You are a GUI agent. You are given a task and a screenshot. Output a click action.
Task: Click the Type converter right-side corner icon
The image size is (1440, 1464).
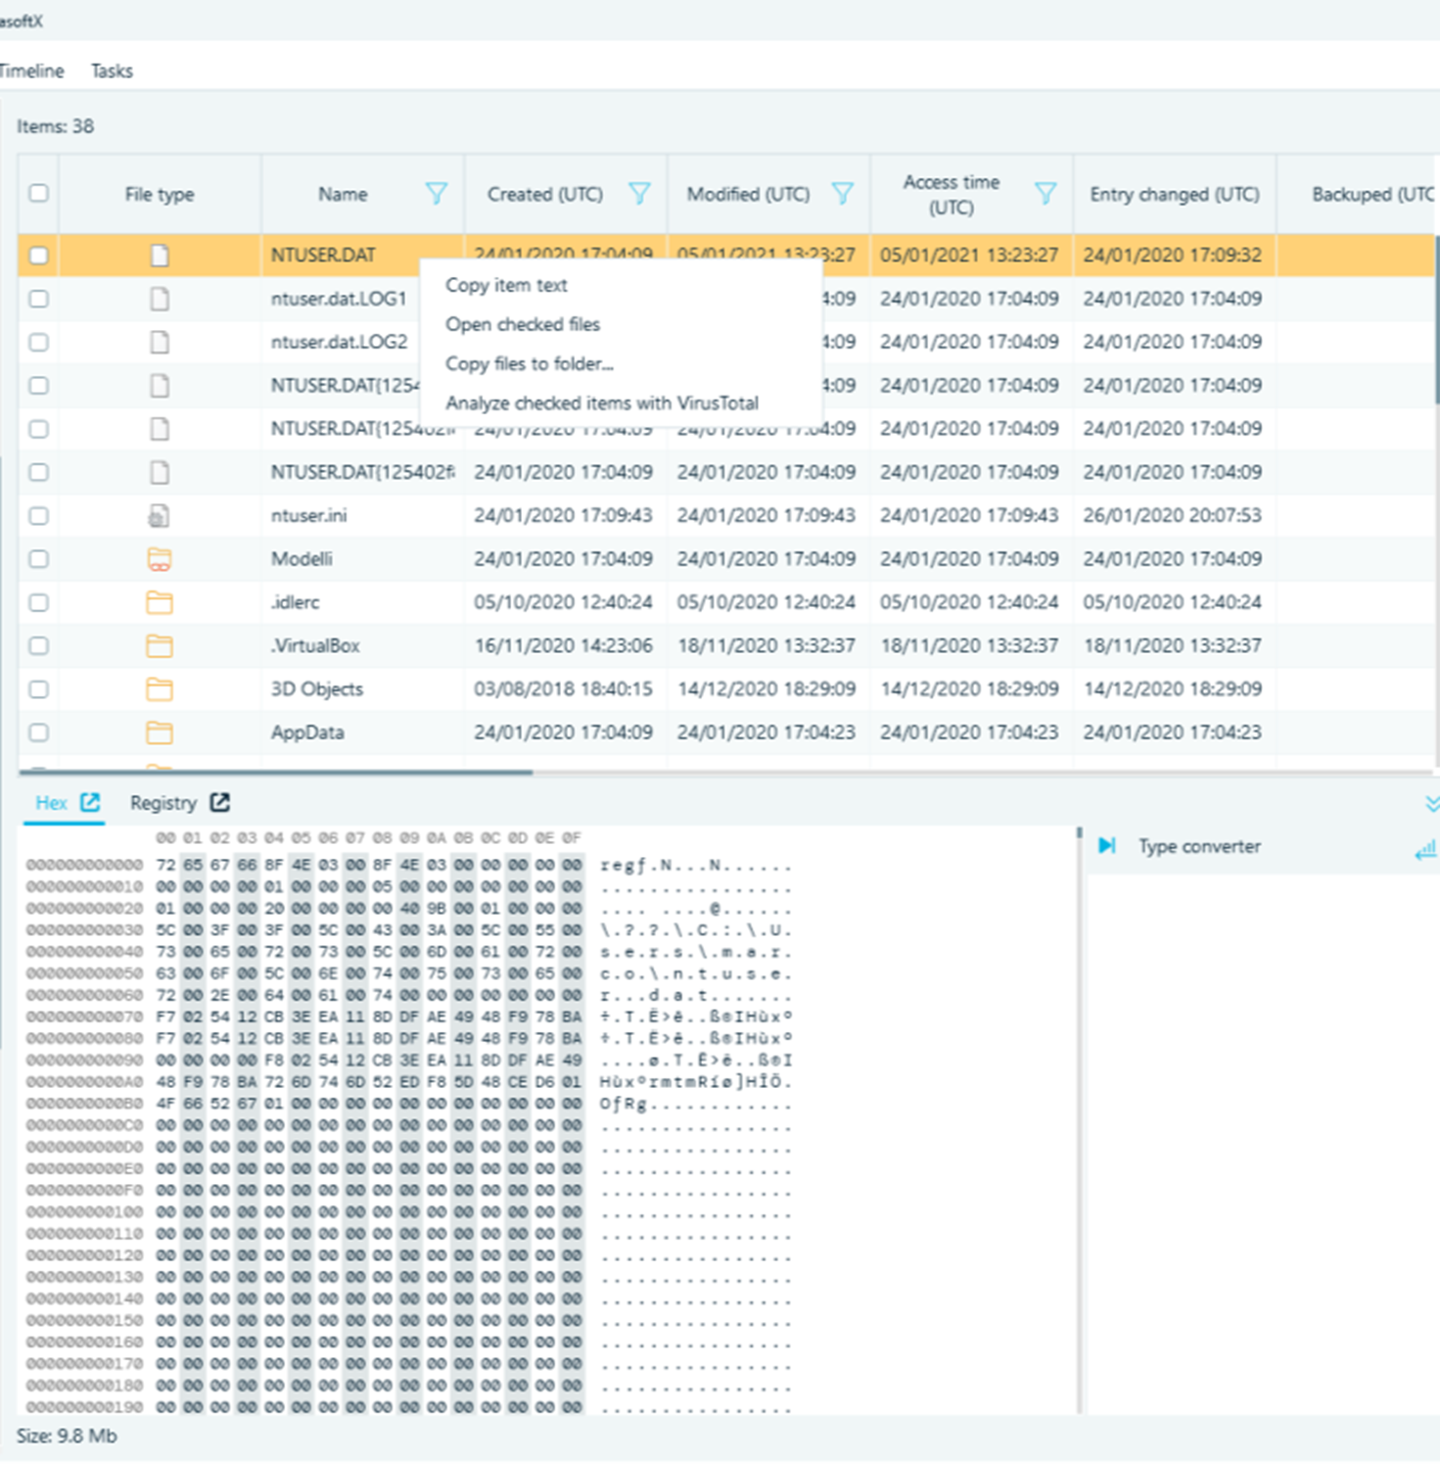click(x=1426, y=849)
